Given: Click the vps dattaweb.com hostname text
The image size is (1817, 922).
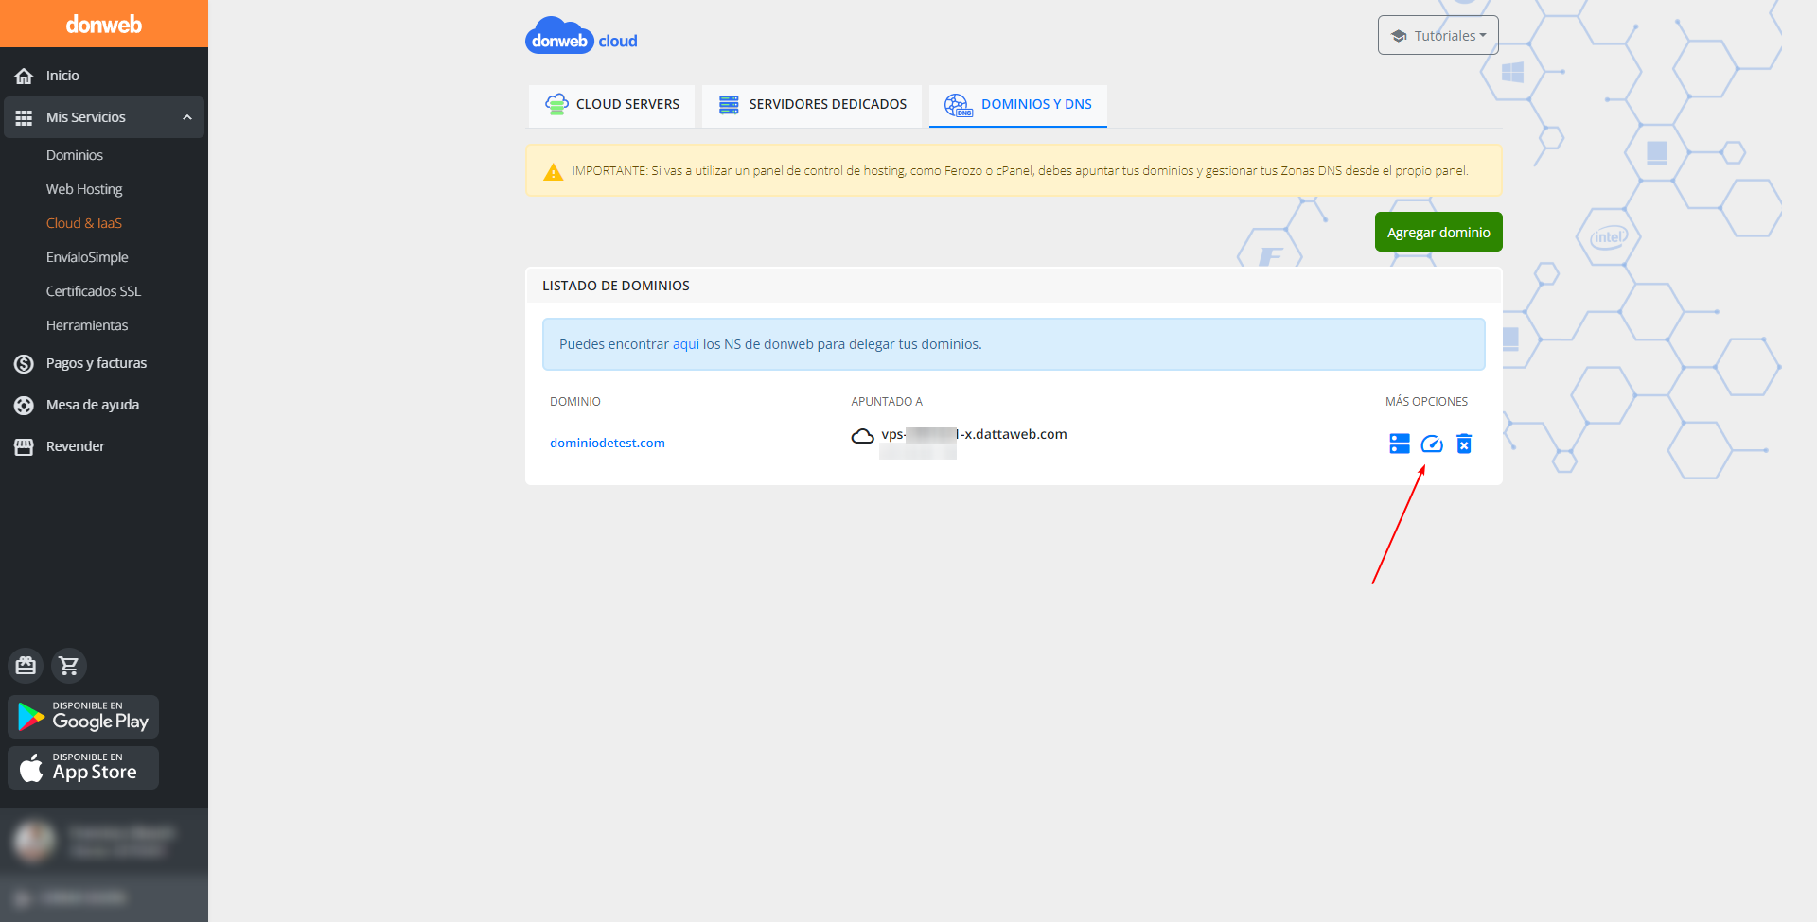Looking at the screenshot, I should (x=974, y=435).
